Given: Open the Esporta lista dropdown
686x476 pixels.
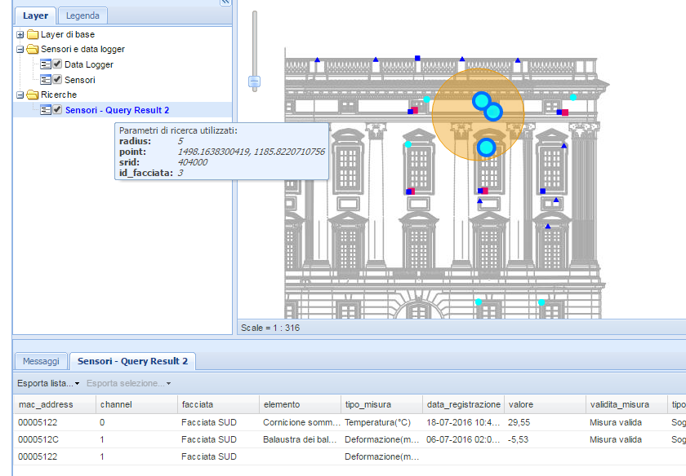Looking at the screenshot, I should (x=48, y=383).
